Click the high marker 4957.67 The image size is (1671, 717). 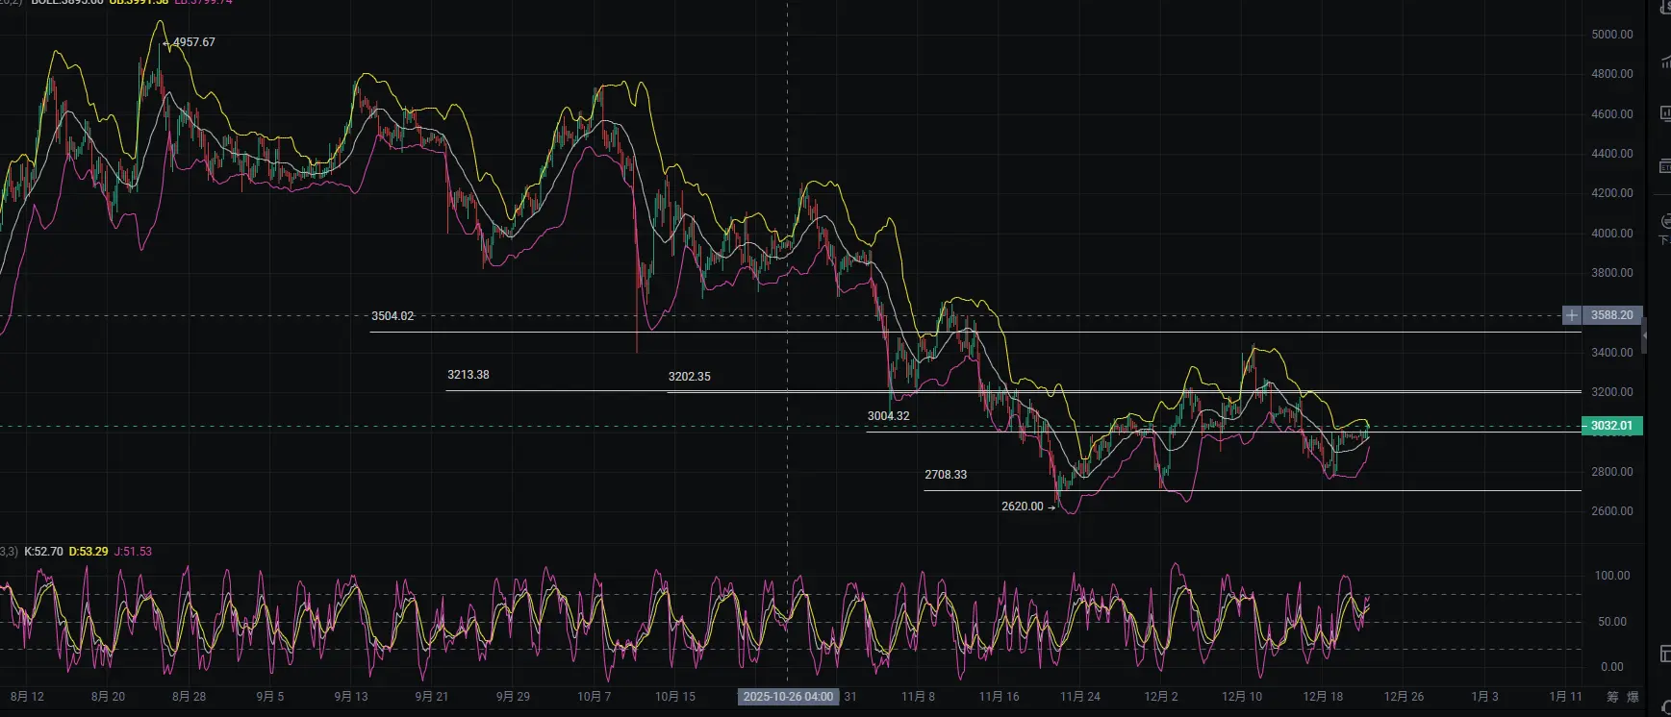coord(193,42)
